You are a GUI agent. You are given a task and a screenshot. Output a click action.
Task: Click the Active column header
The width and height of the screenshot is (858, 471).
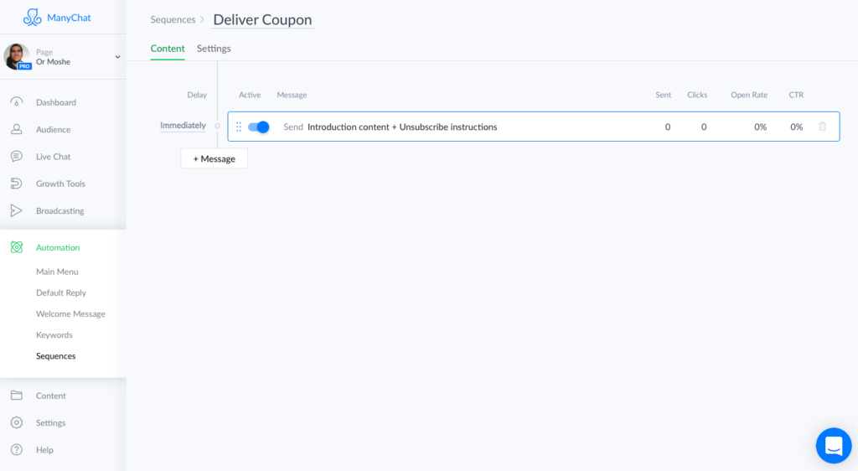250,95
